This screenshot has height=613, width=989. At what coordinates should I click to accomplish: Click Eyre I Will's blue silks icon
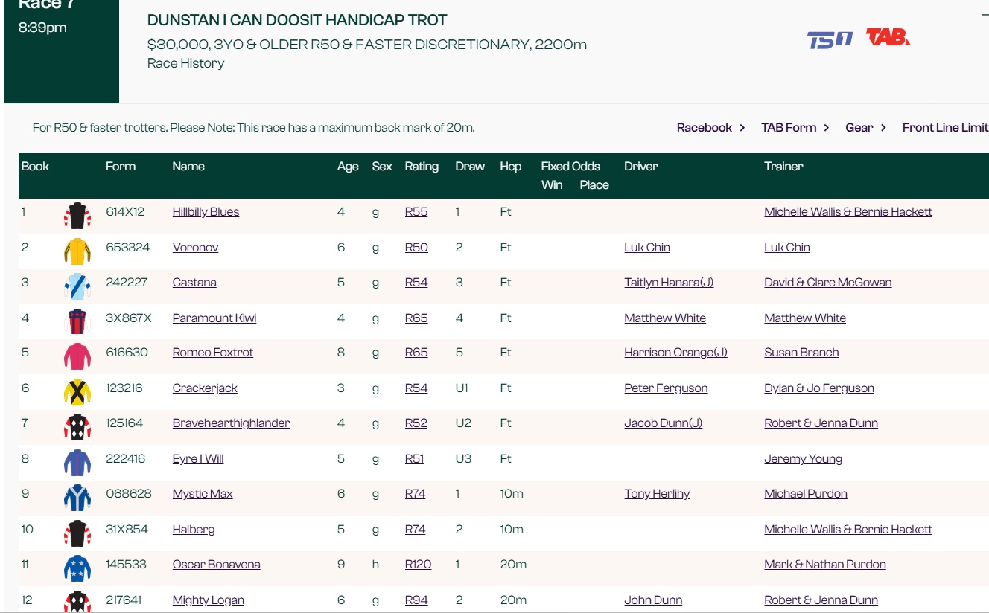77,462
